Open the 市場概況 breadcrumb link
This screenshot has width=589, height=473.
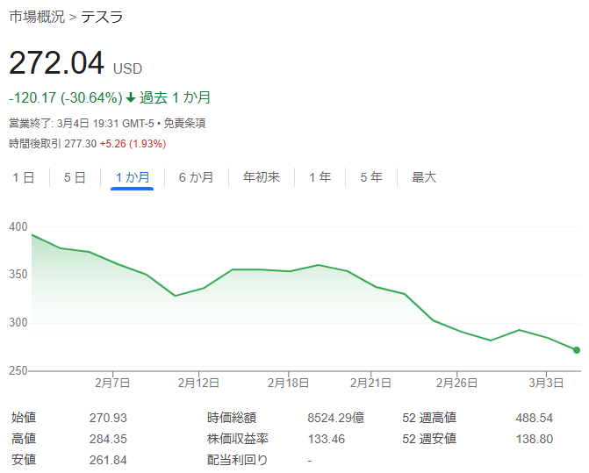(37, 17)
